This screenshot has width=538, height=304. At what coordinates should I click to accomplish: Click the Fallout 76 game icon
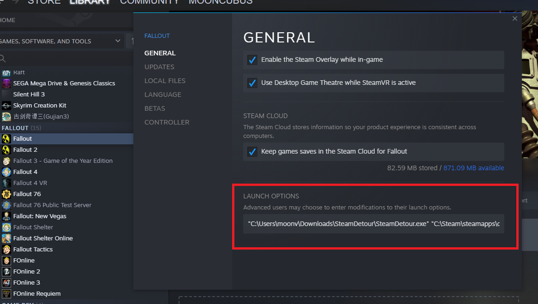(x=6, y=194)
